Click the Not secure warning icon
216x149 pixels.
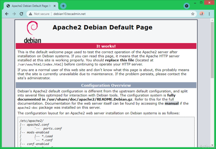(x=31, y=14)
